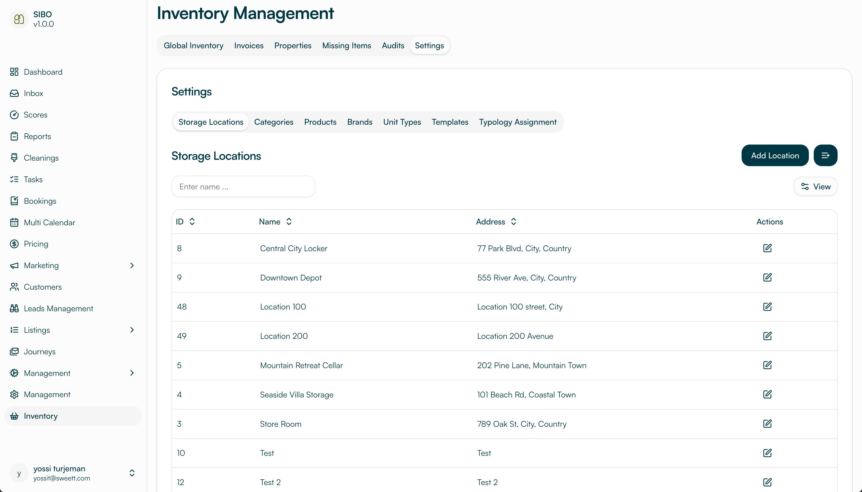Open Reports via its sidebar icon
Viewport: 862px width, 492px height.
[x=15, y=136]
